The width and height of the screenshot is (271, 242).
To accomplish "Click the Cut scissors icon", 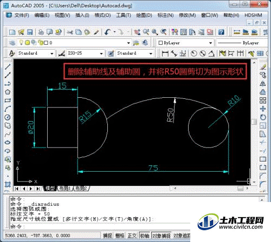I will tap(70, 32).
